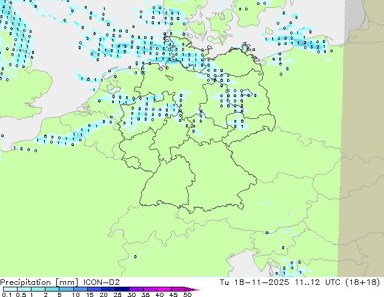
Task: Click the over-50 arrow tip of the legend
Action: [x=192, y=289]
